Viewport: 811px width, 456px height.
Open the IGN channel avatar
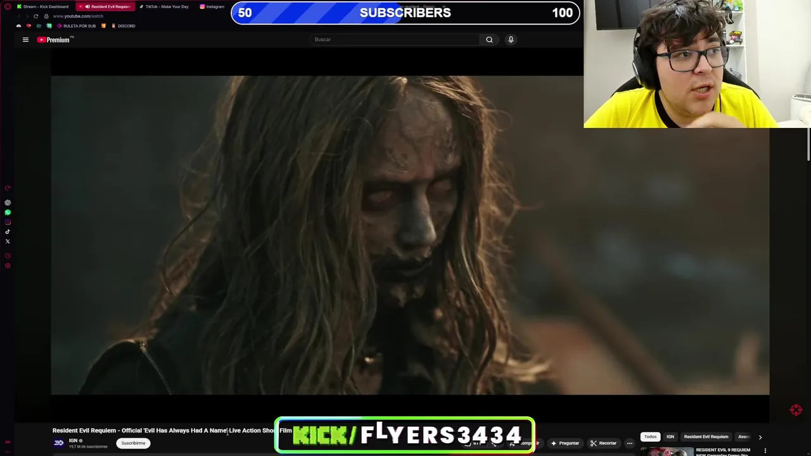click(x=59, y=443)
